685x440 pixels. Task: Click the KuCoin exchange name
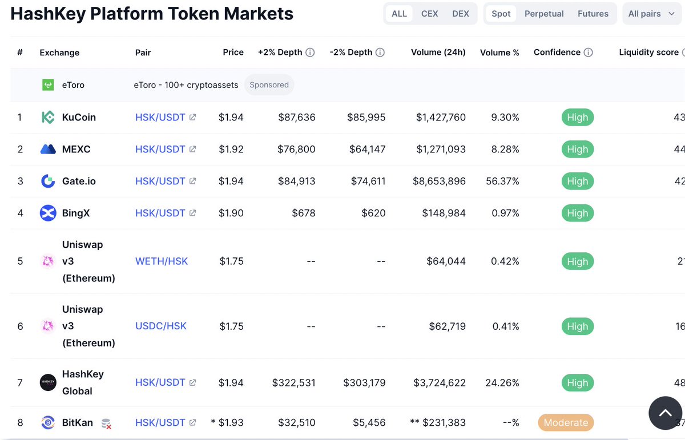pyautogui.click(x=79, y=117)
